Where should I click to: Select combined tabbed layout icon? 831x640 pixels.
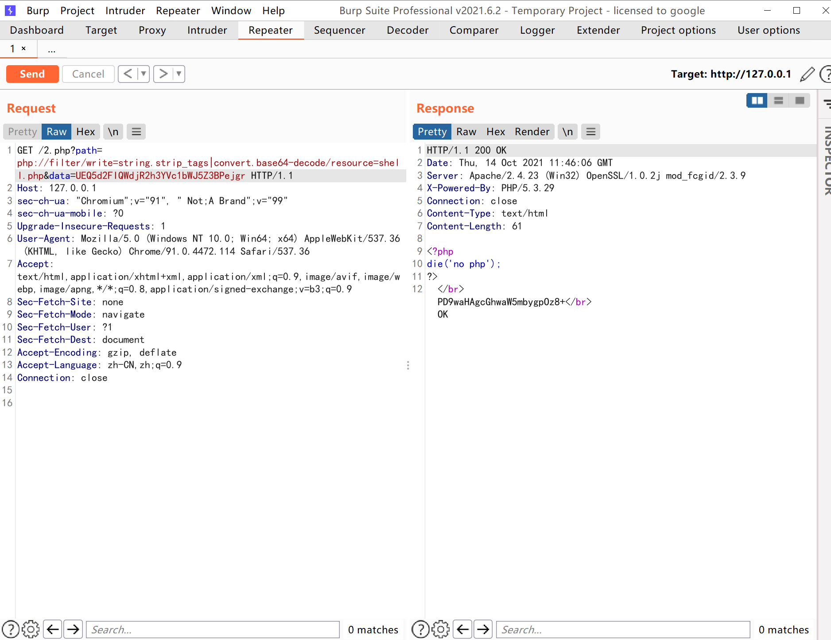(x=800, y=101)
